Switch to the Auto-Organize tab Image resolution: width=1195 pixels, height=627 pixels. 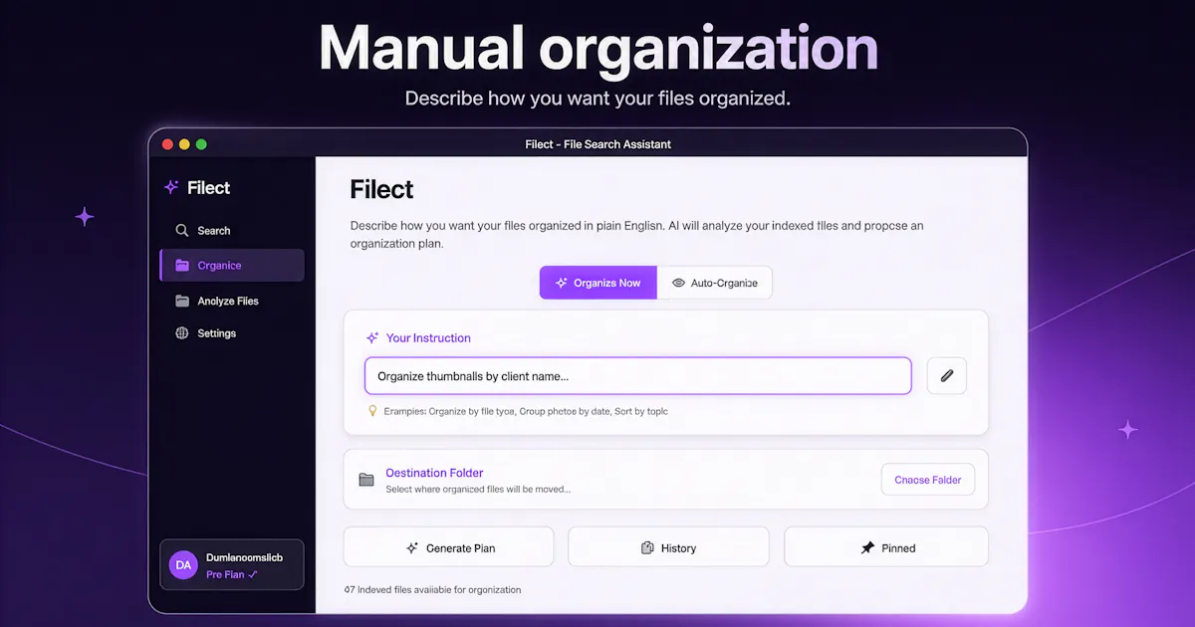click(x=714, y=283)
